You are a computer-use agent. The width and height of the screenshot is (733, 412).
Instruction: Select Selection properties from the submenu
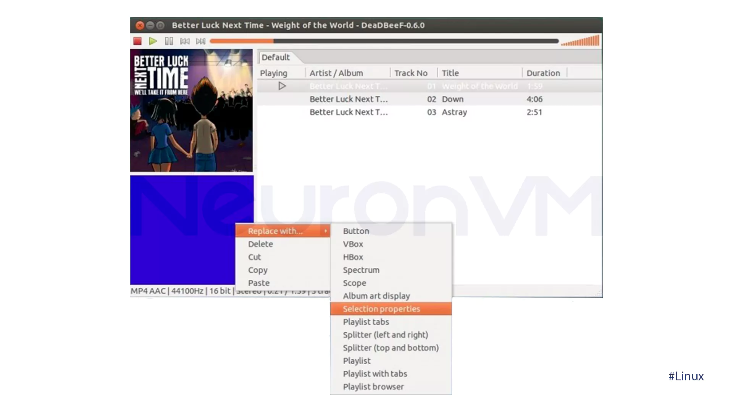coord(391,309)
